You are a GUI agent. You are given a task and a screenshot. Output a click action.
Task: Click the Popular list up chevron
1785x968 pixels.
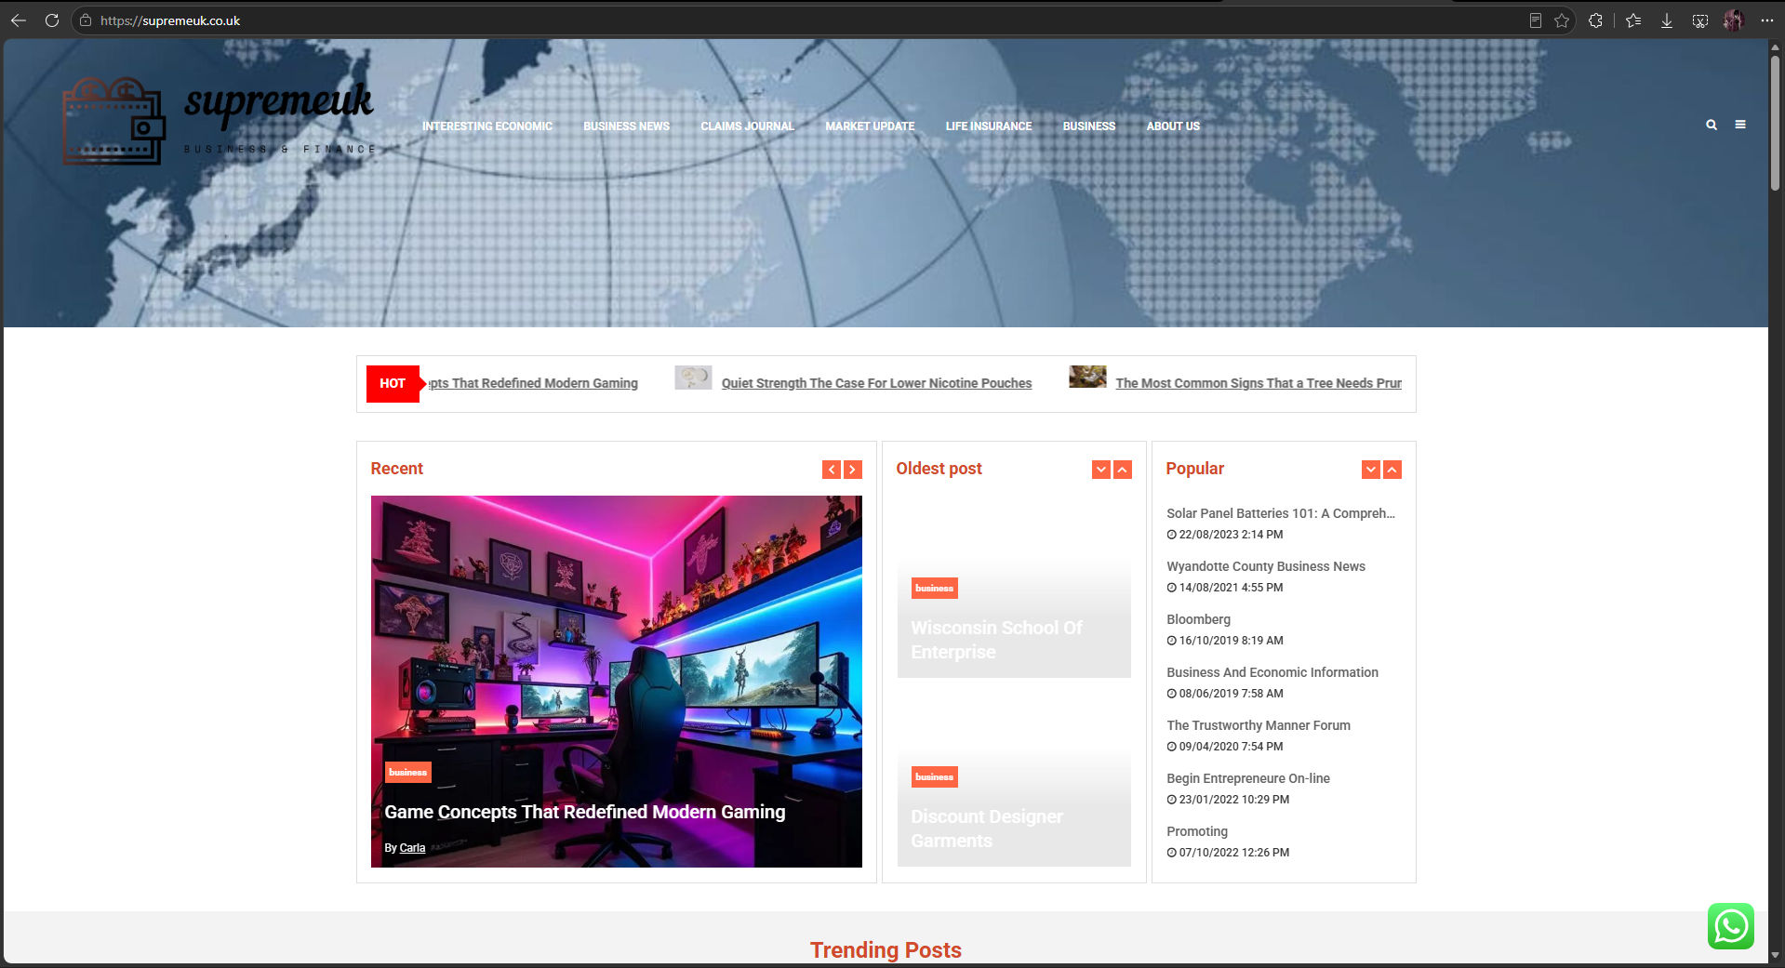coord(1392,470)
